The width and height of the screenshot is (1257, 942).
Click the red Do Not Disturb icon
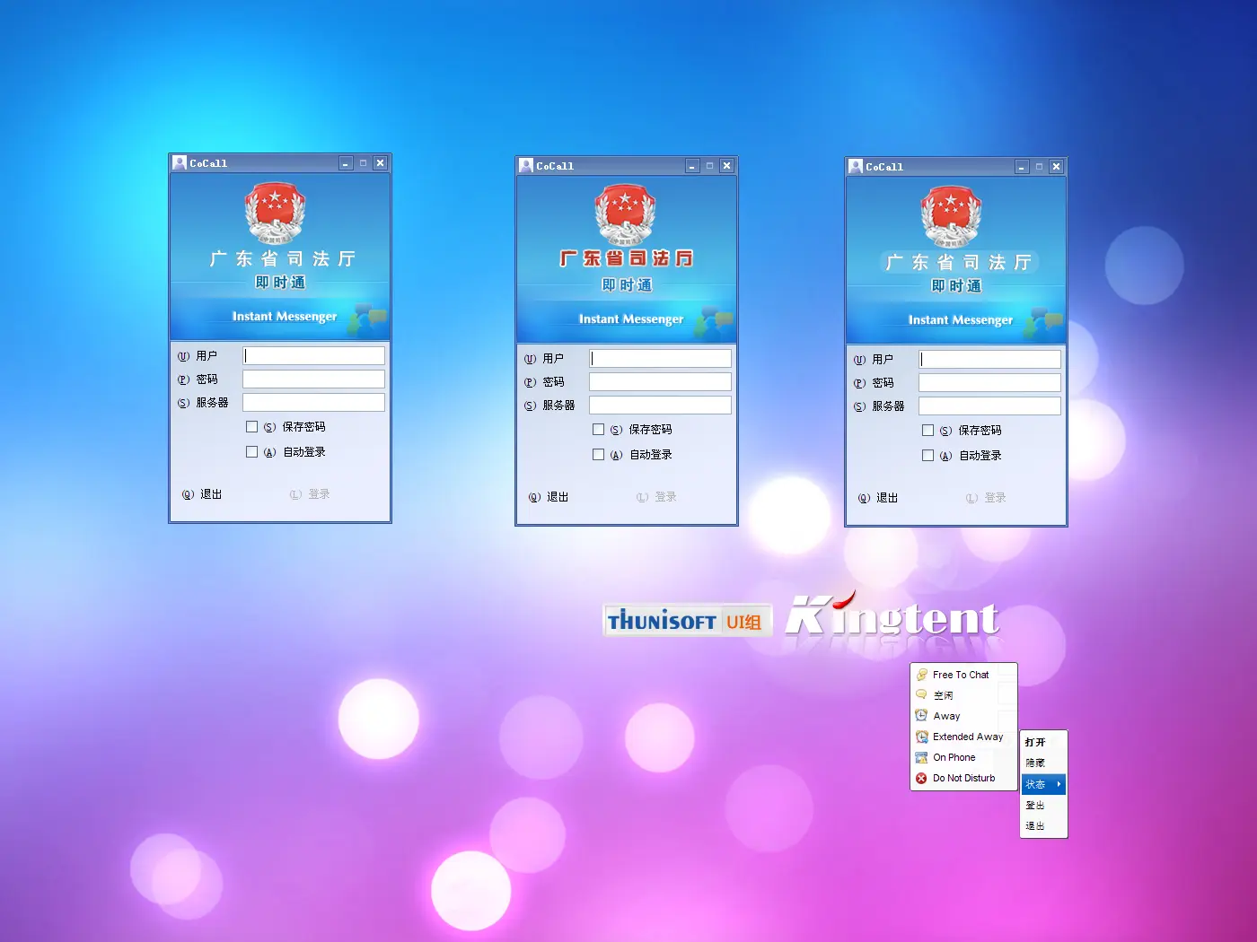coord(921,779)
